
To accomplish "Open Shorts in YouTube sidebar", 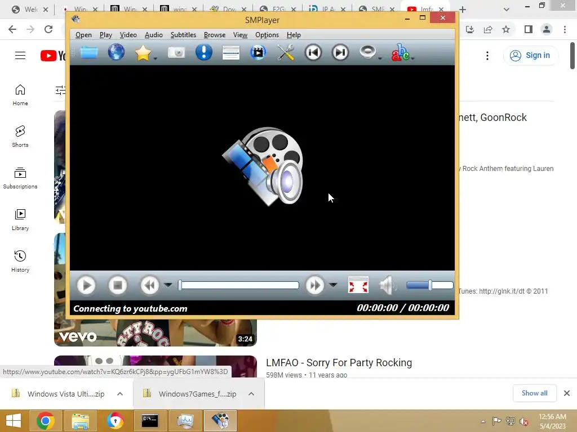I will [20, 137].
